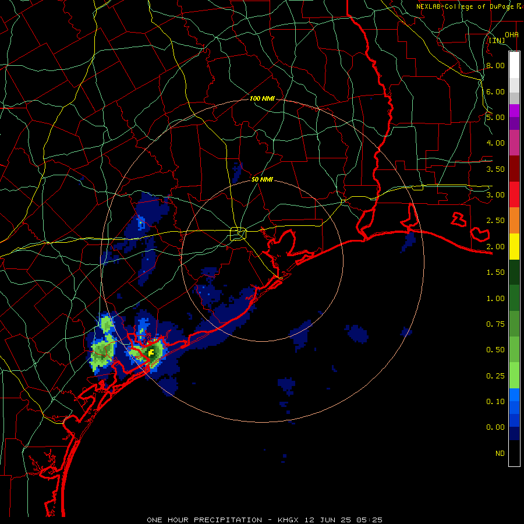Click the yellow swatch beside 2.00
This screenshot has width=524, height=524.
point(514,246)
